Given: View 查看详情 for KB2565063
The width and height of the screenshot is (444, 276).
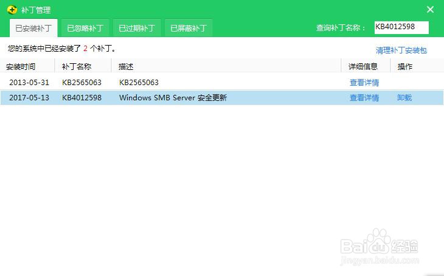Looking at the screenshot, I should click(x=364, y=83).
